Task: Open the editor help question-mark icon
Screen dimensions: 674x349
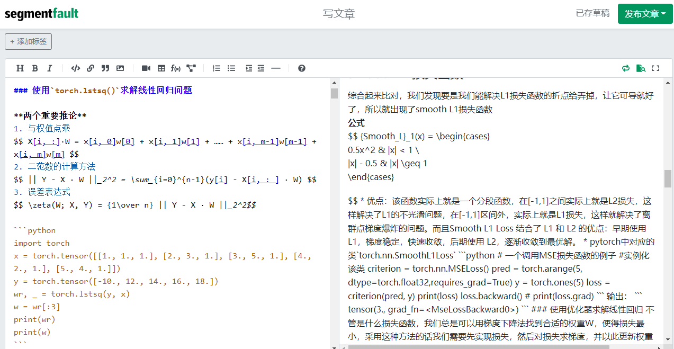Action: pyautogui.click(x=302, y=68)
